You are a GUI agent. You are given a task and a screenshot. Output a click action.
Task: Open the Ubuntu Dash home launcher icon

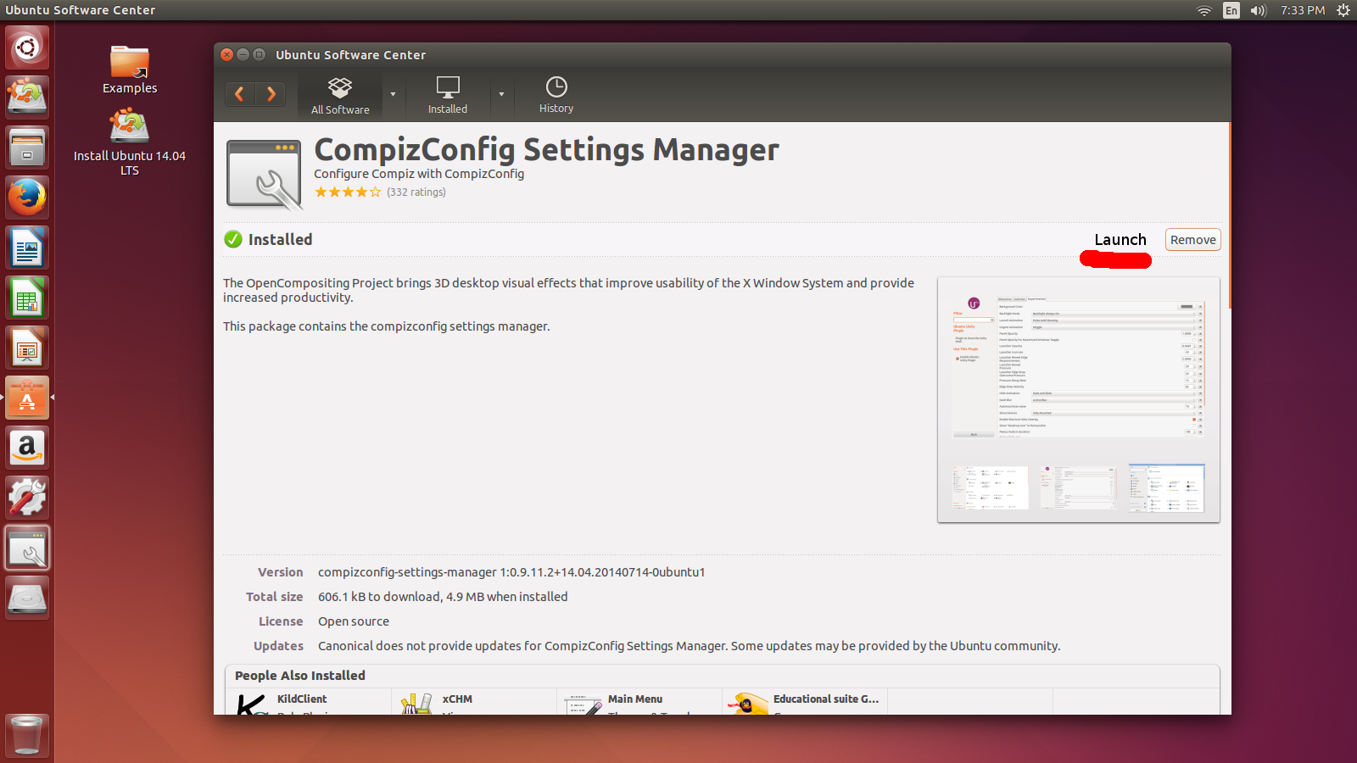coord(27,47)
